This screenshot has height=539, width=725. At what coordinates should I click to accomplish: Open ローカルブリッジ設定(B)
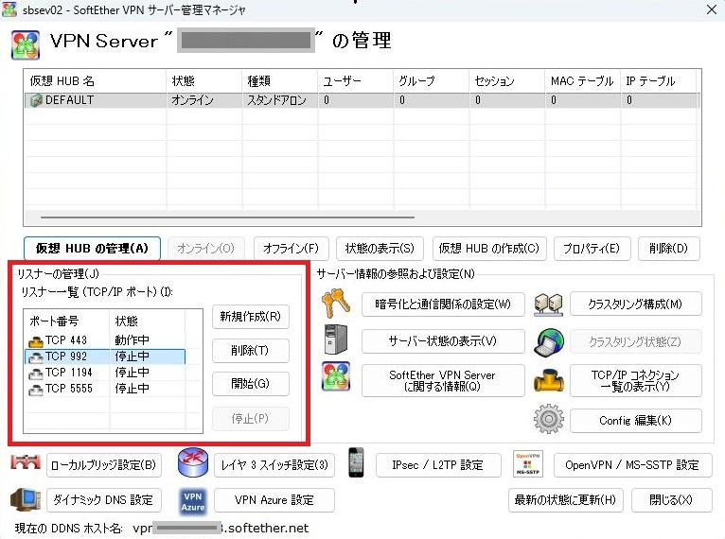click(104, 465)
